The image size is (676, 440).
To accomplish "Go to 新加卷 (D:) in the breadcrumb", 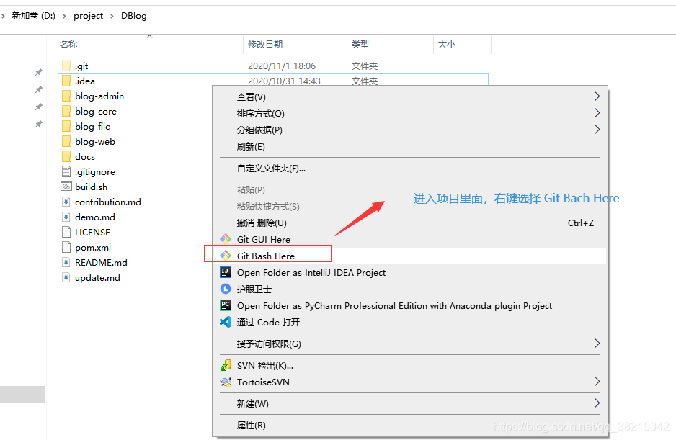I will [34, 16].
